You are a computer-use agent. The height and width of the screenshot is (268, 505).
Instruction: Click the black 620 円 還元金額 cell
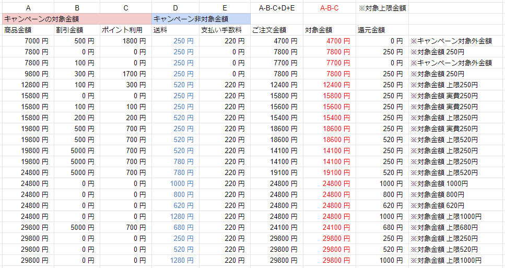tap(382, 205)
